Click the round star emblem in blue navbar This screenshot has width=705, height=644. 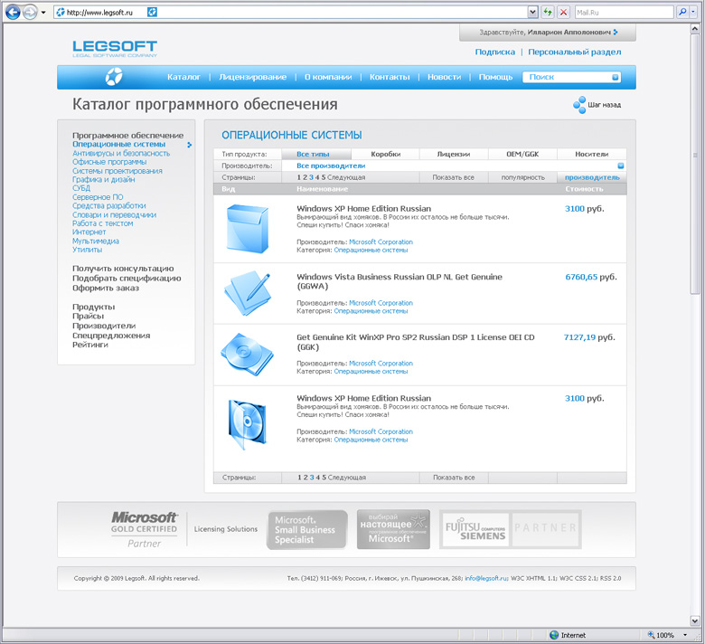[114, 77]
